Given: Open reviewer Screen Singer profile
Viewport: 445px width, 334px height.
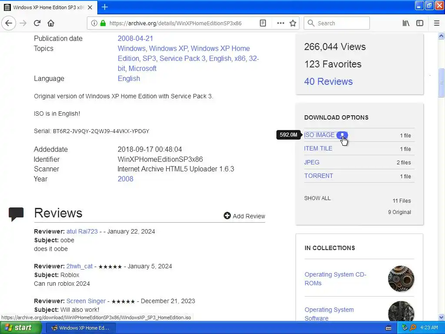Looking at the screenshot, I should [x=86, y=301].
